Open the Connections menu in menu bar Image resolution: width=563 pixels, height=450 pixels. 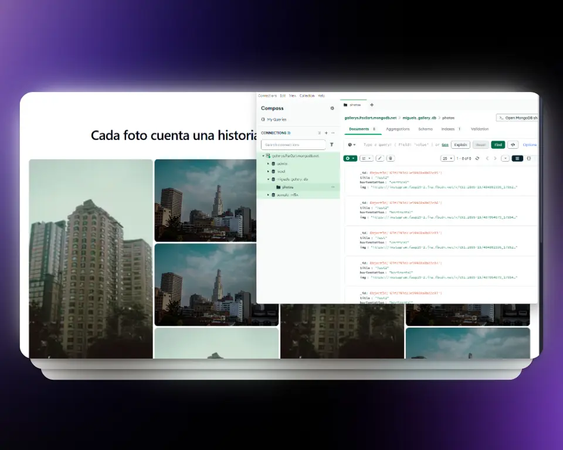[x=267, y=96]
